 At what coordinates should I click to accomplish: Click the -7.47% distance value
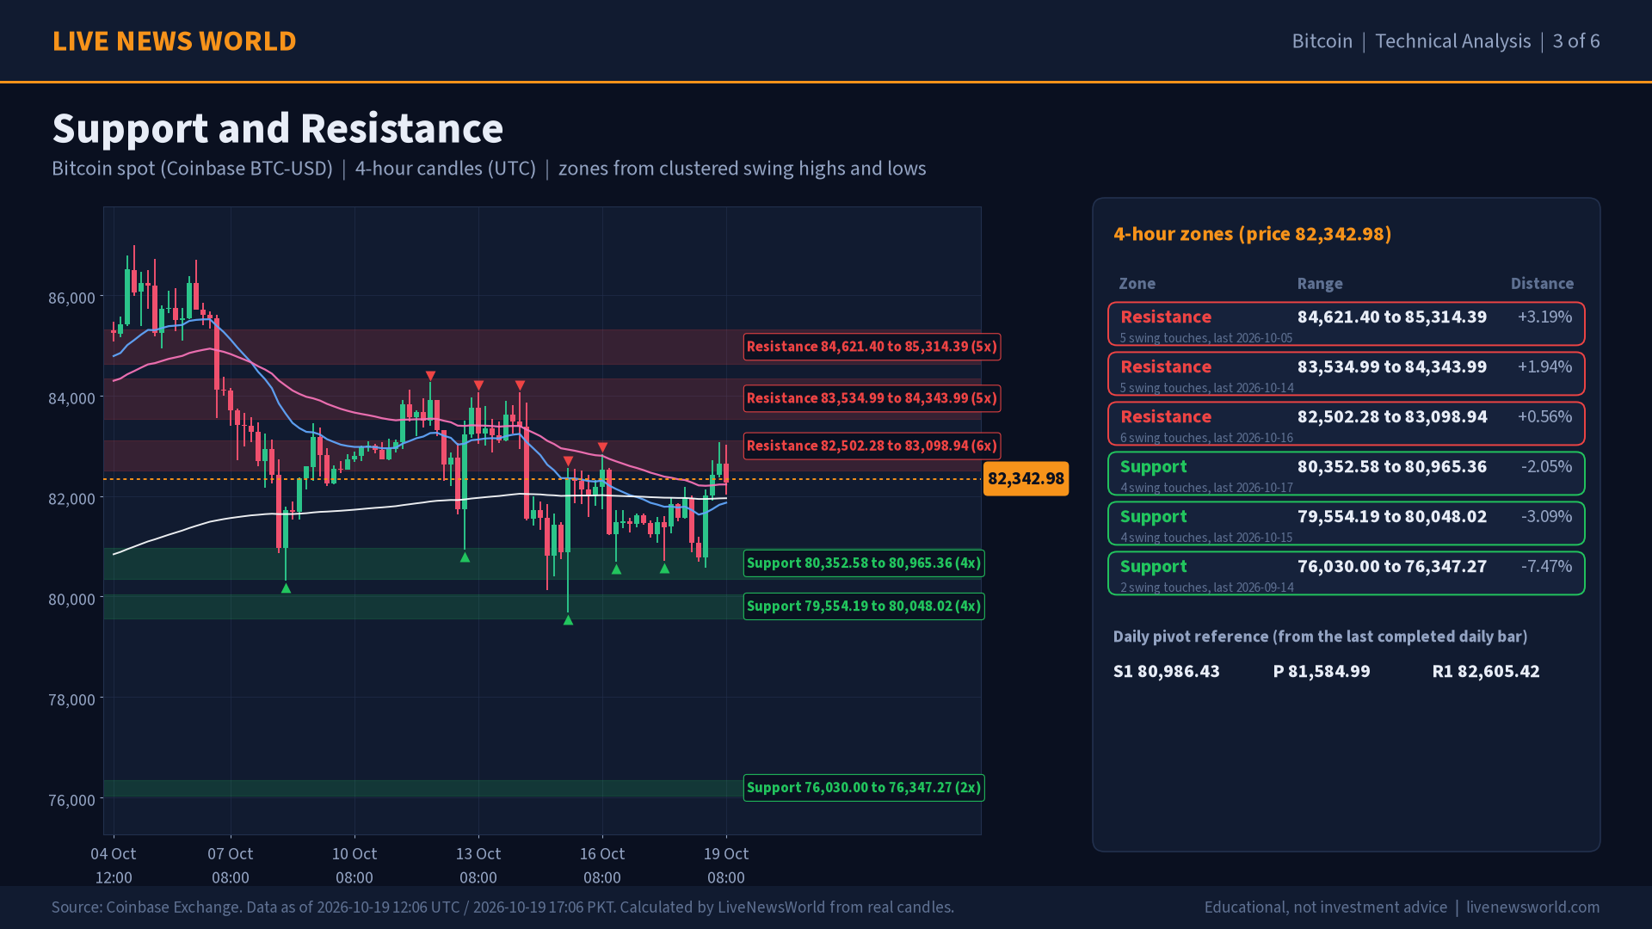tap(1546, 566)
